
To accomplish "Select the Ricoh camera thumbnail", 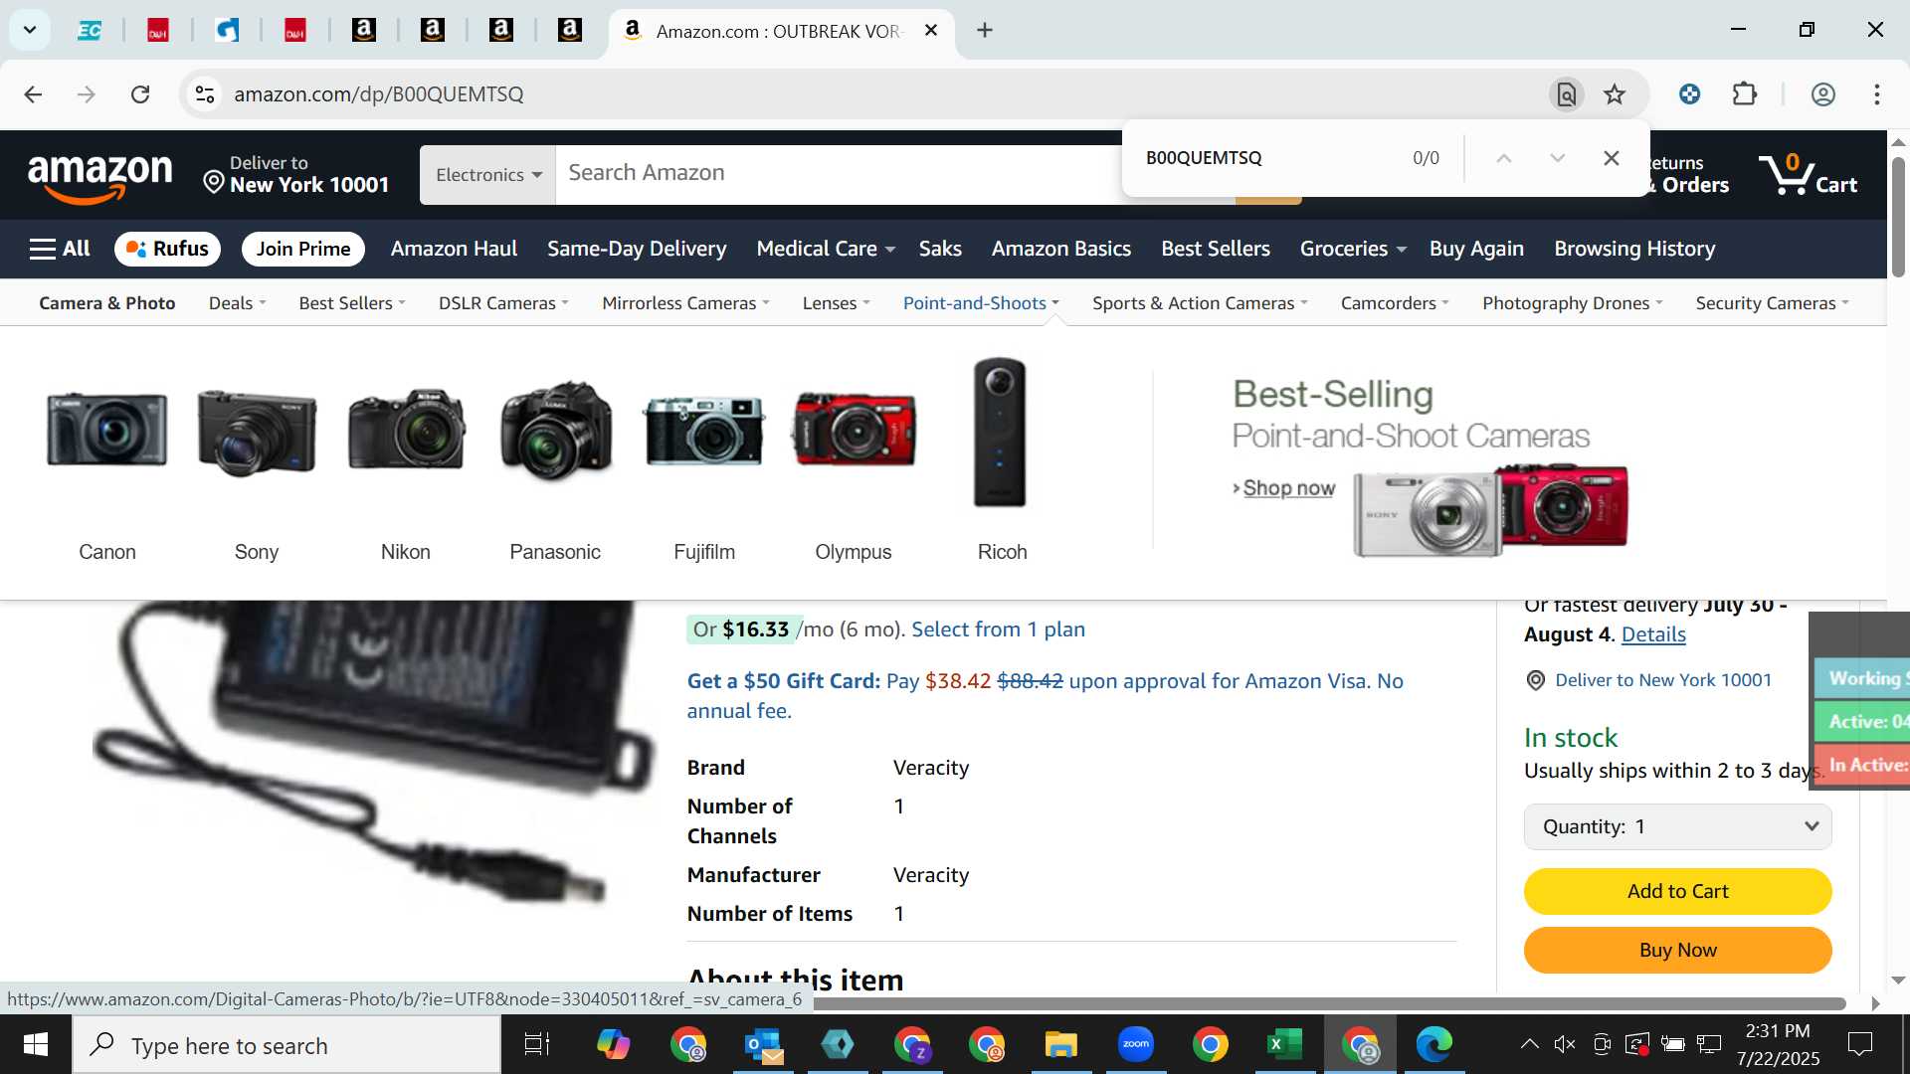I will [1000, 432].
